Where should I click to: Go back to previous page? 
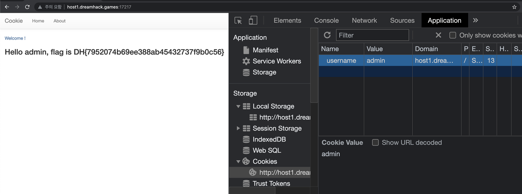click(x=7, y=7)
